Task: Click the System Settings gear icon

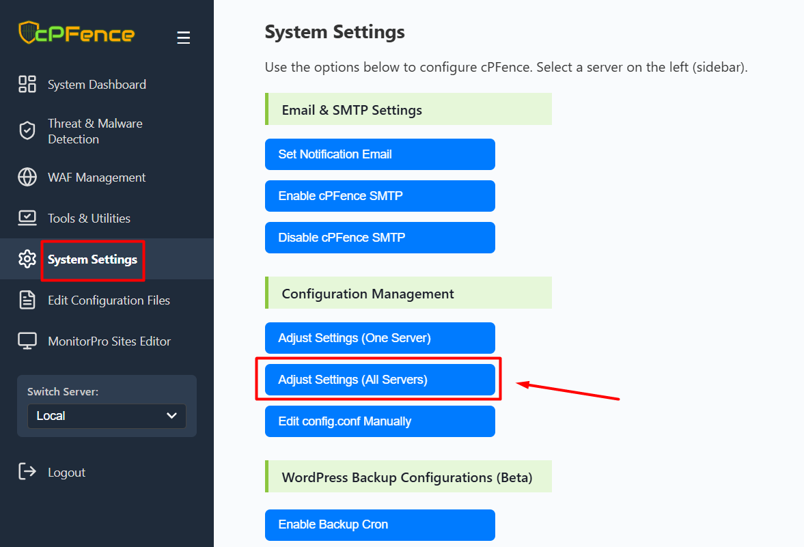Action: point(27,260)
